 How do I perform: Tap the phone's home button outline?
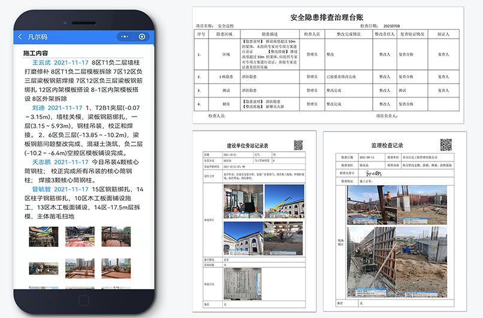83,300
